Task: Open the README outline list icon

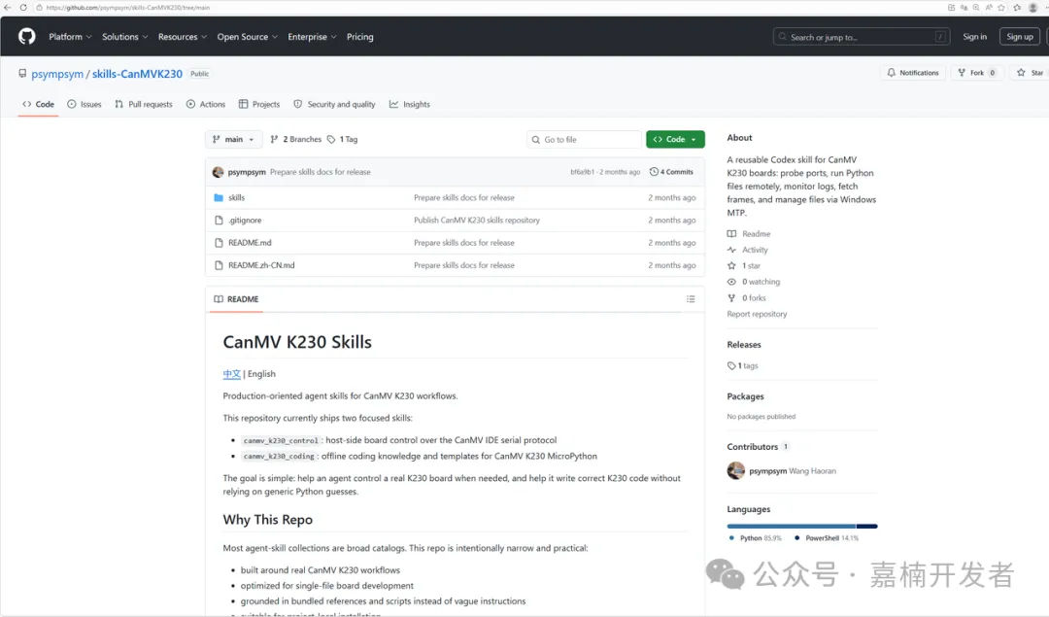Action: [x=691, y=299]
